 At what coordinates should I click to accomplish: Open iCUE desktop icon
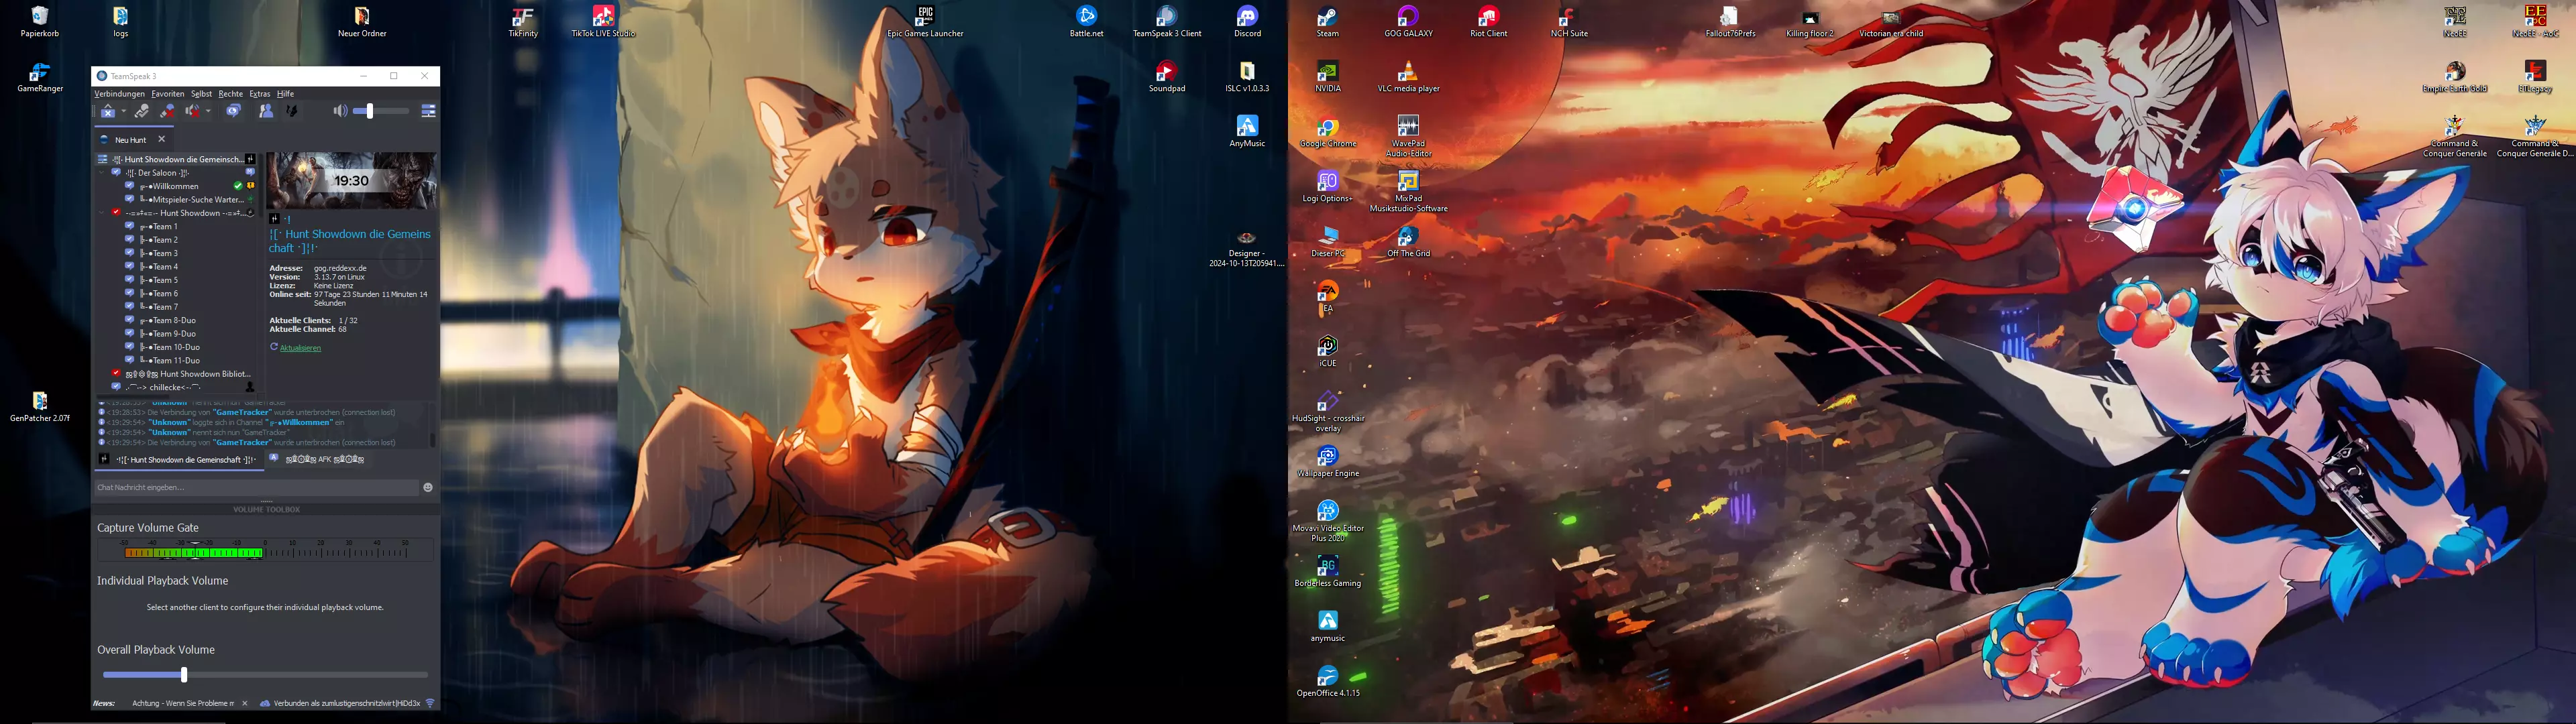(1327, 351)
